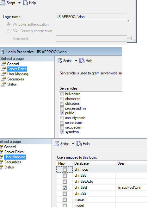
Task: Expand the Script dropdown arrow on the User Mapping page
Action: (x=73, y=144)
